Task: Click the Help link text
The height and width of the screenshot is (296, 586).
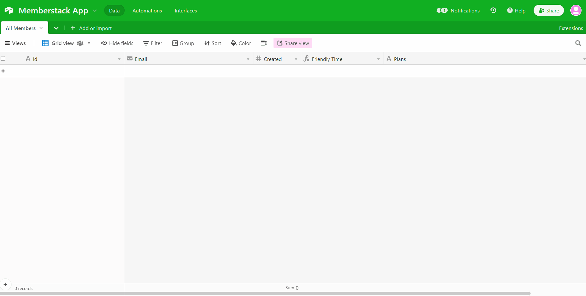Action: pyautogui.click(x=520, y=11)
